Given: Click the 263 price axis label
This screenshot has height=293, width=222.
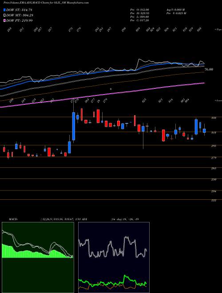Looking at the screenshot, I should click(x=214, y=168).
